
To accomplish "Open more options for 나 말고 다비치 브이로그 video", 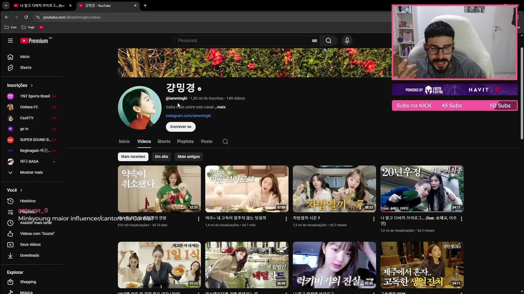I will tap(461, 219).
